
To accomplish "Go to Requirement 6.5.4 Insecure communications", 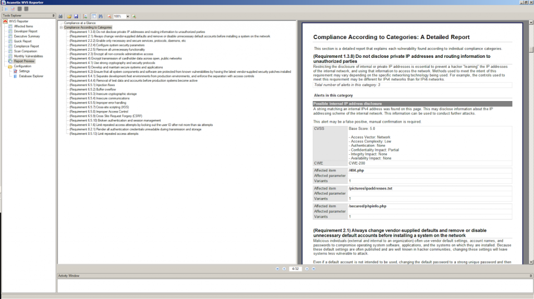I will pyautogui.click(x=100, y=98).
